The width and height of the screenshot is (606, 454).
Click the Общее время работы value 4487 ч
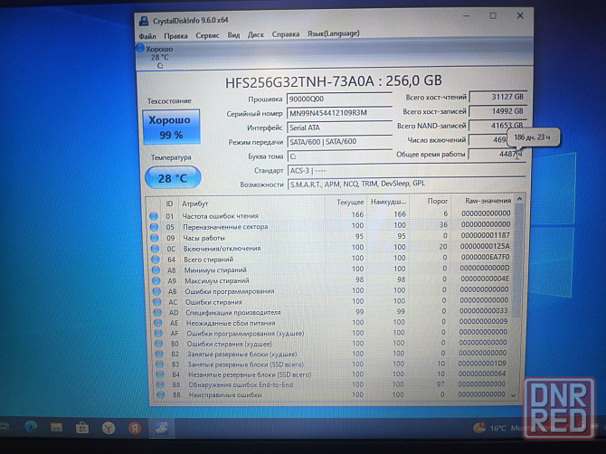[x=497, y=154]
